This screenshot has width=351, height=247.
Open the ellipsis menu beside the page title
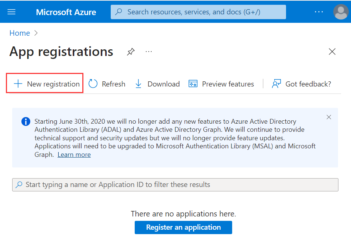tap(148, 52)
